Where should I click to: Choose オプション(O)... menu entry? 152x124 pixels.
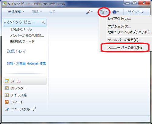click(x=119, y=26)
